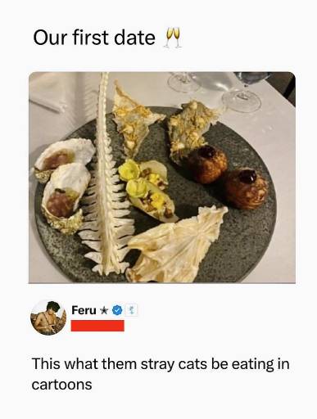Click the upper oyster shell in photo
Screen dimensions: 317x419
tap(64, 158)
